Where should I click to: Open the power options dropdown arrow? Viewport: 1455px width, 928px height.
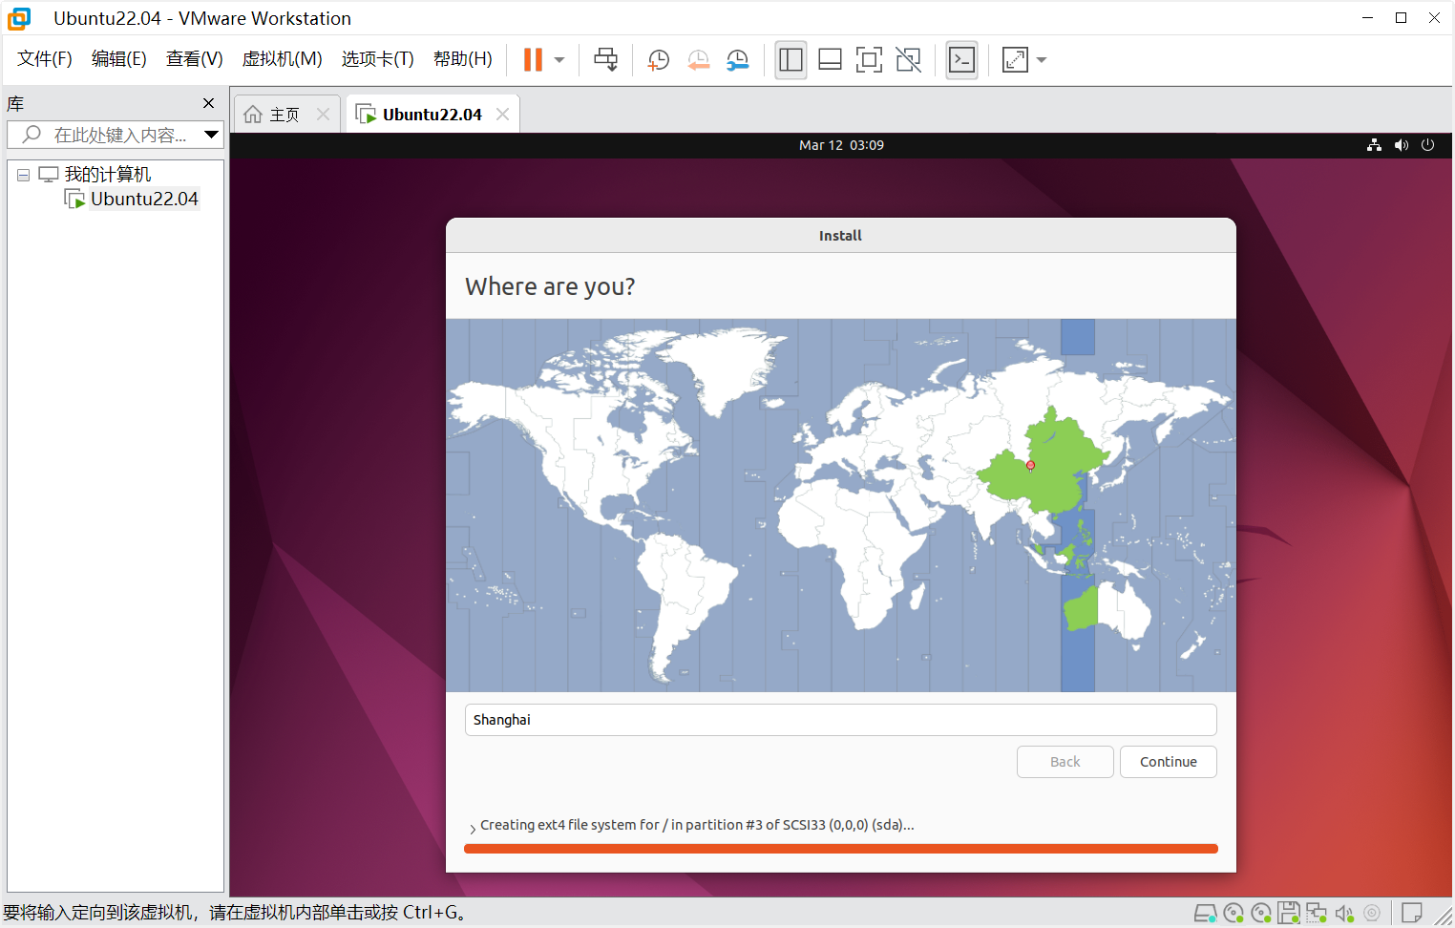(559, 59)
